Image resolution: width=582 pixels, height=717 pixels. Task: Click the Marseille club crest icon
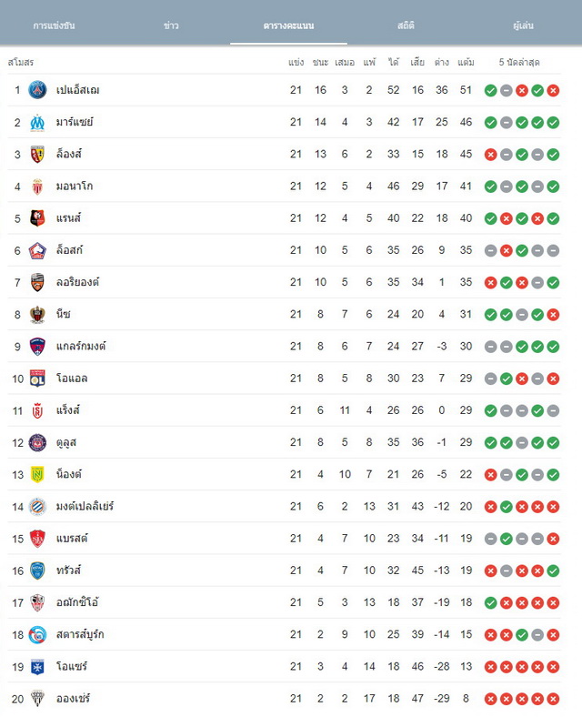37,123
